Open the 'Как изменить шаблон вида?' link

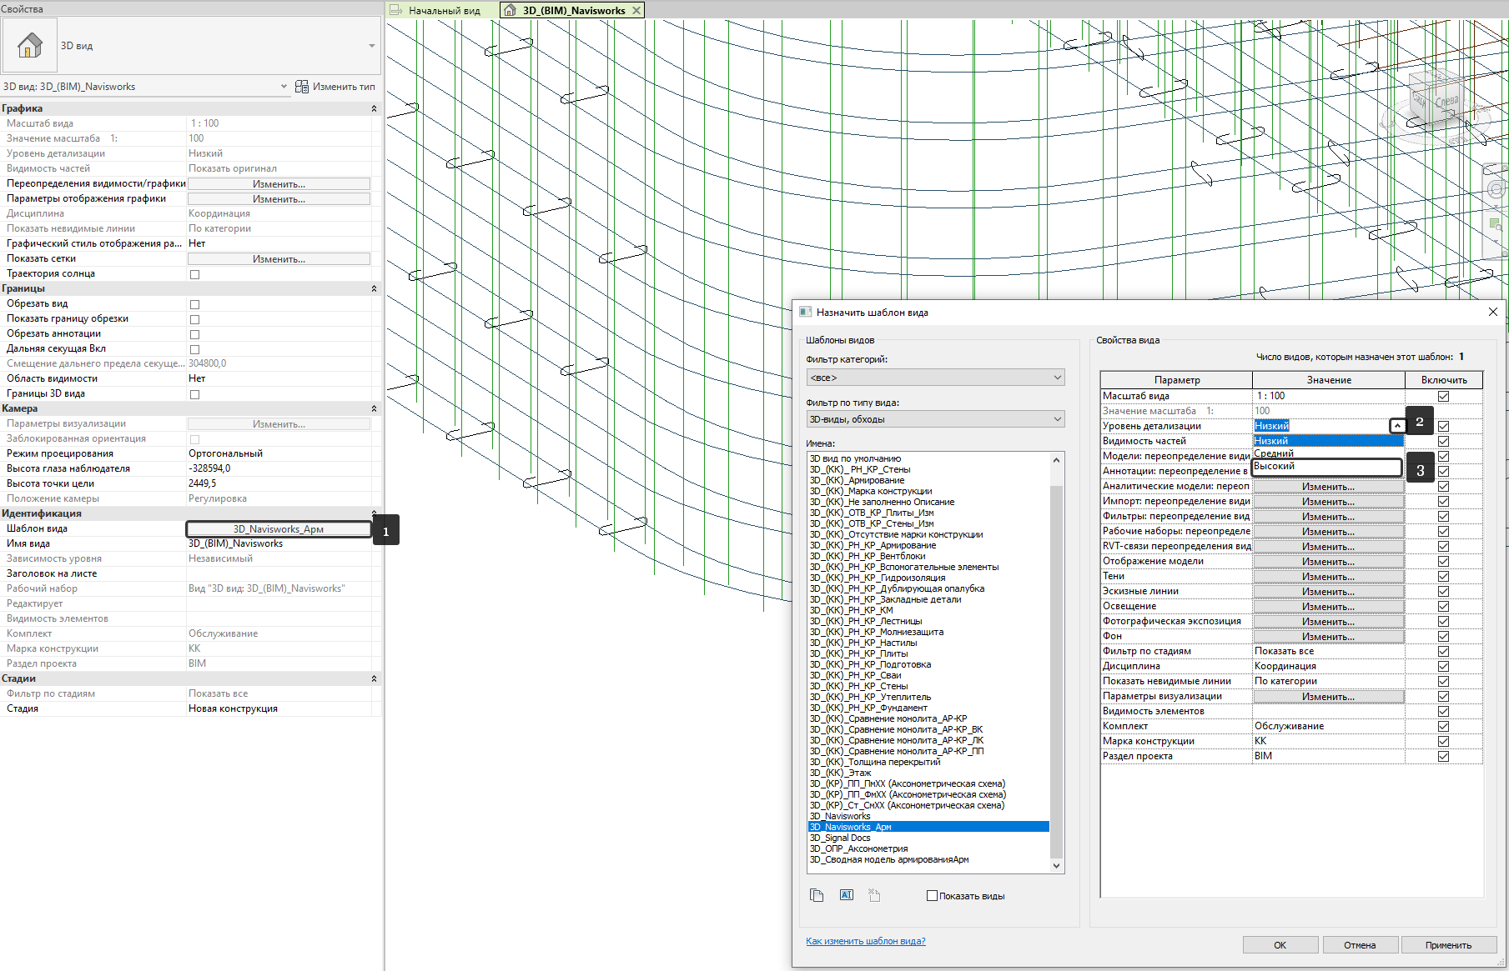click(x=865, y=941)
